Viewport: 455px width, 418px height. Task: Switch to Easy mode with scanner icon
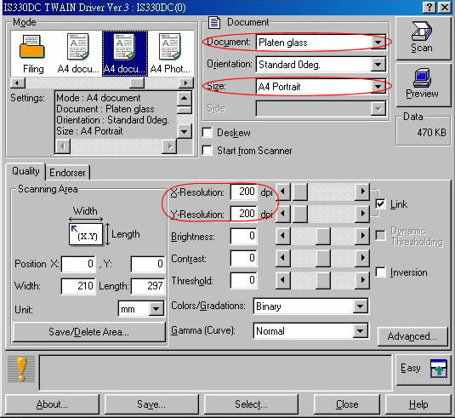423,369
